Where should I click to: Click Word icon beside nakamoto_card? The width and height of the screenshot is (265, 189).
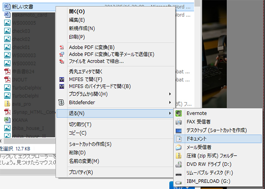tap(7, 15)
